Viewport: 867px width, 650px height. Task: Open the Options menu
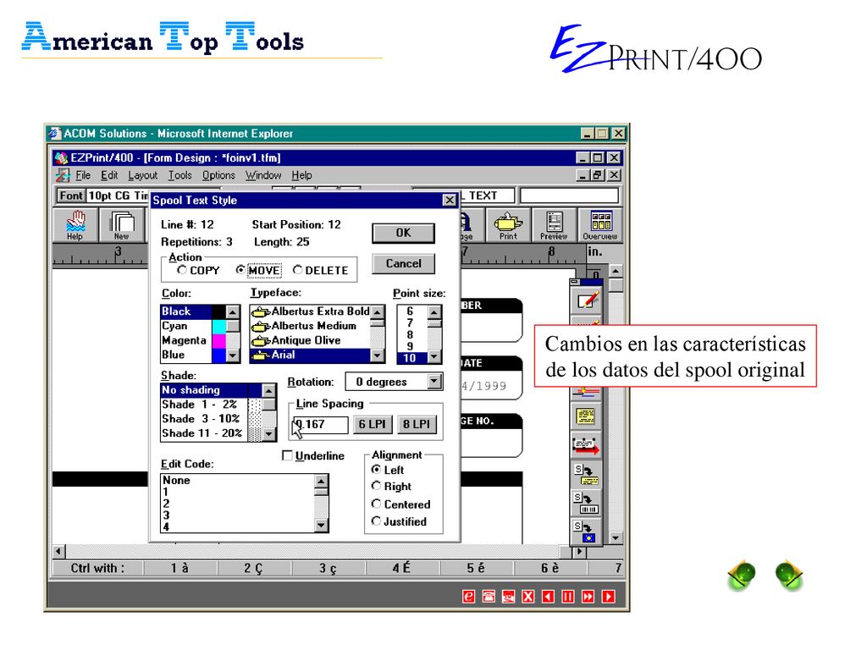(218, 175)
